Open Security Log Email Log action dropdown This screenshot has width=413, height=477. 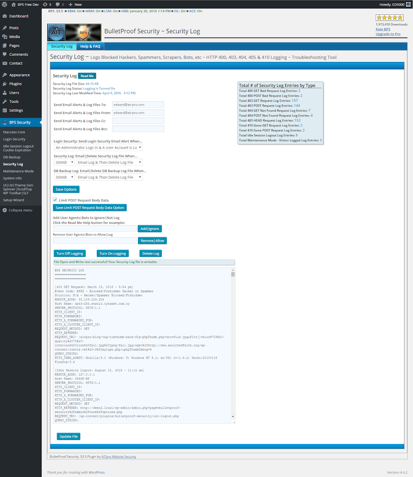[x=109, y=163]
